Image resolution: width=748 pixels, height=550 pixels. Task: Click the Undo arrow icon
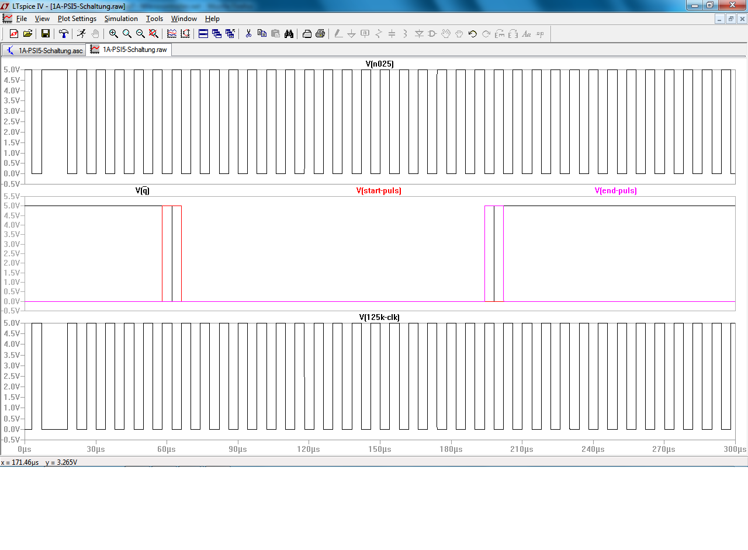tap(473, 34)
